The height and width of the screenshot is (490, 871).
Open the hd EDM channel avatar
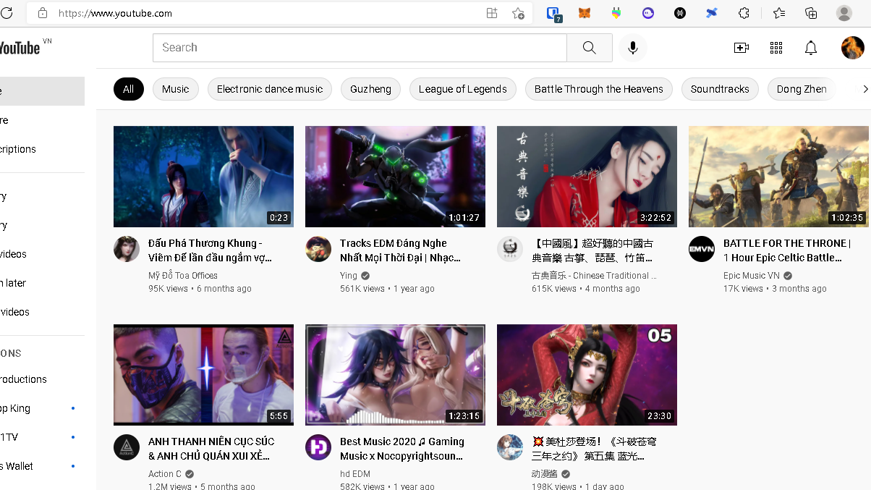pyautogui.click(x=318, y=447)
